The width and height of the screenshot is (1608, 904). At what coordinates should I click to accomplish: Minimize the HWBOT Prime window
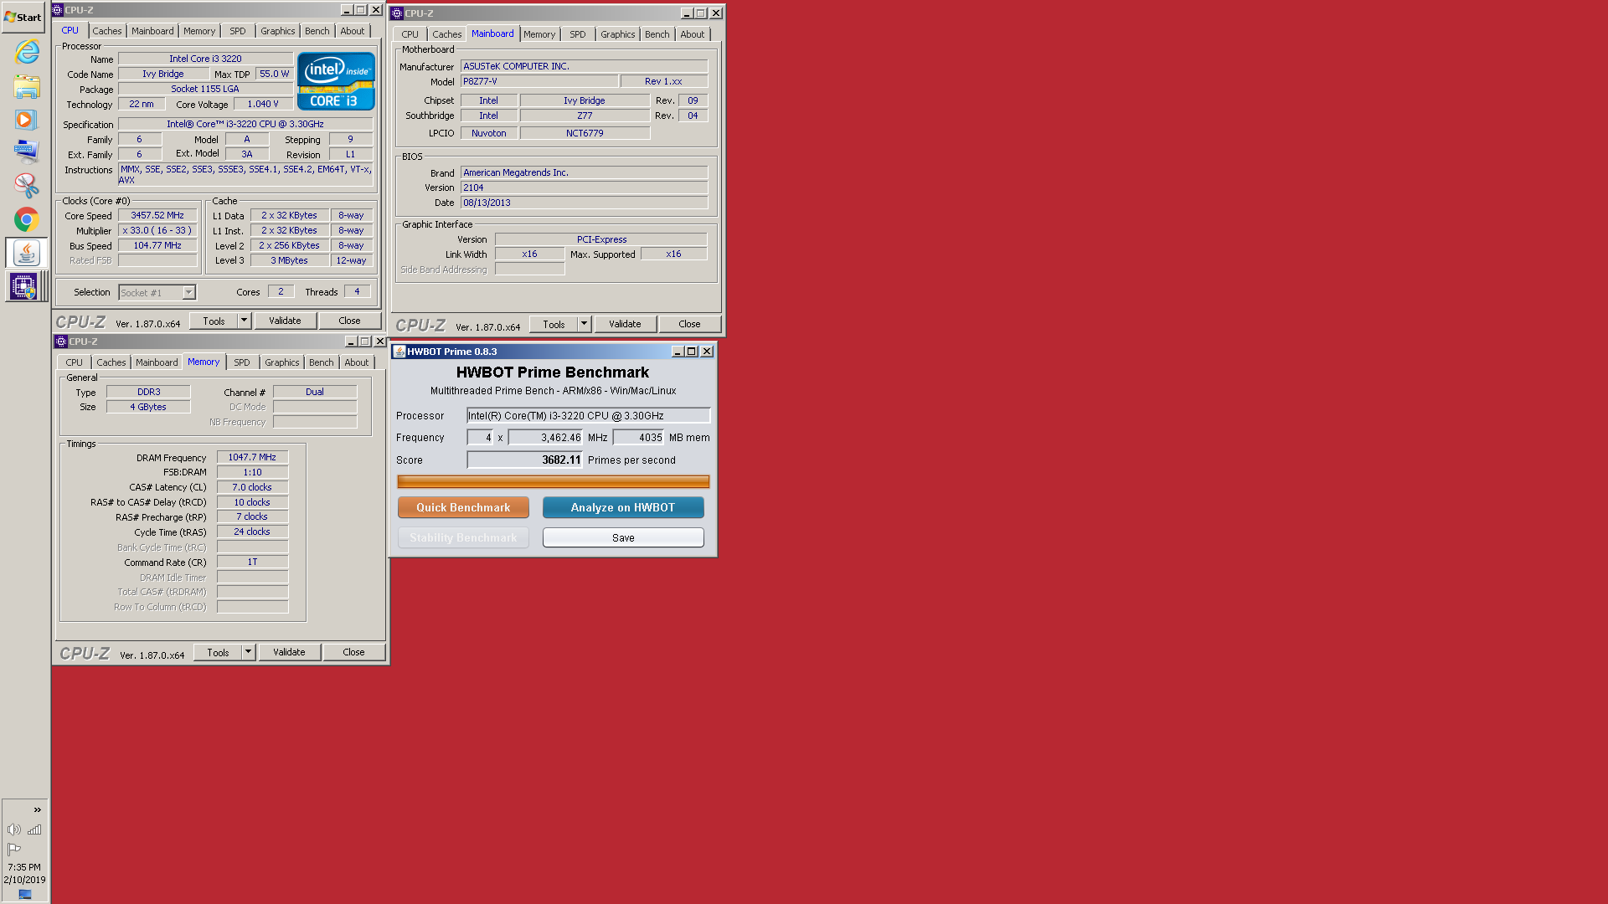pos(677,352)
